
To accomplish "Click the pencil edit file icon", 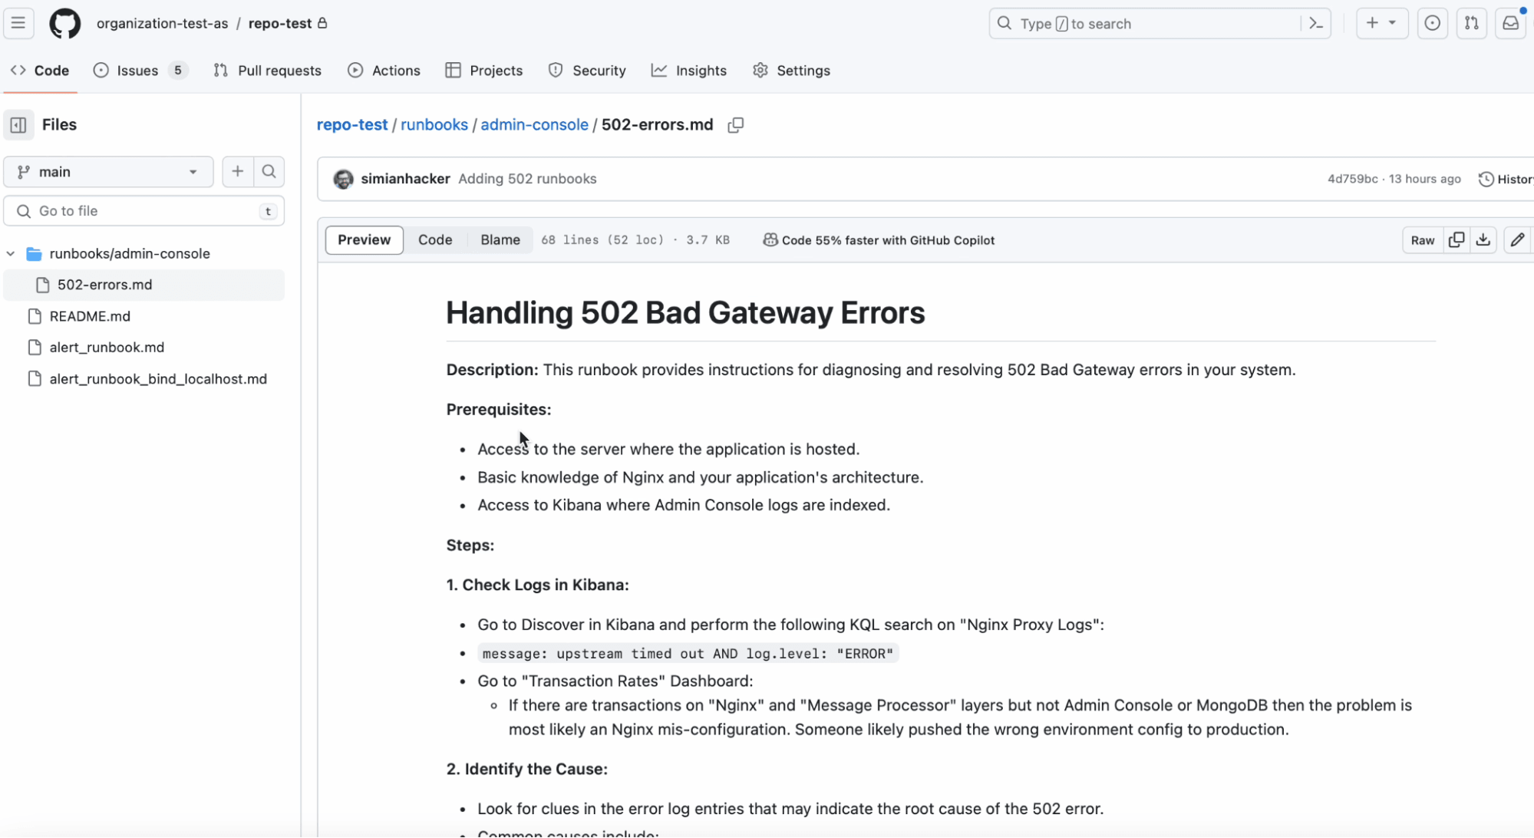I will 1517,240.
